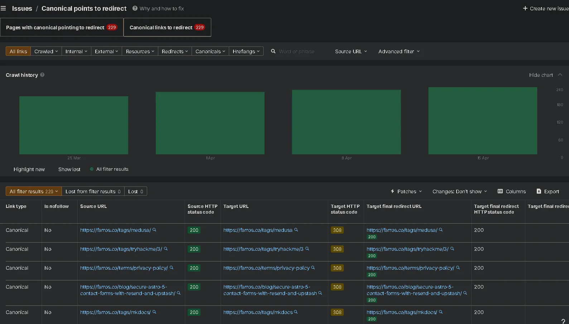This screenshot has width=569, height=324.
Task: Expand the Redirects filter dropdown
Action: coord(174,51)
